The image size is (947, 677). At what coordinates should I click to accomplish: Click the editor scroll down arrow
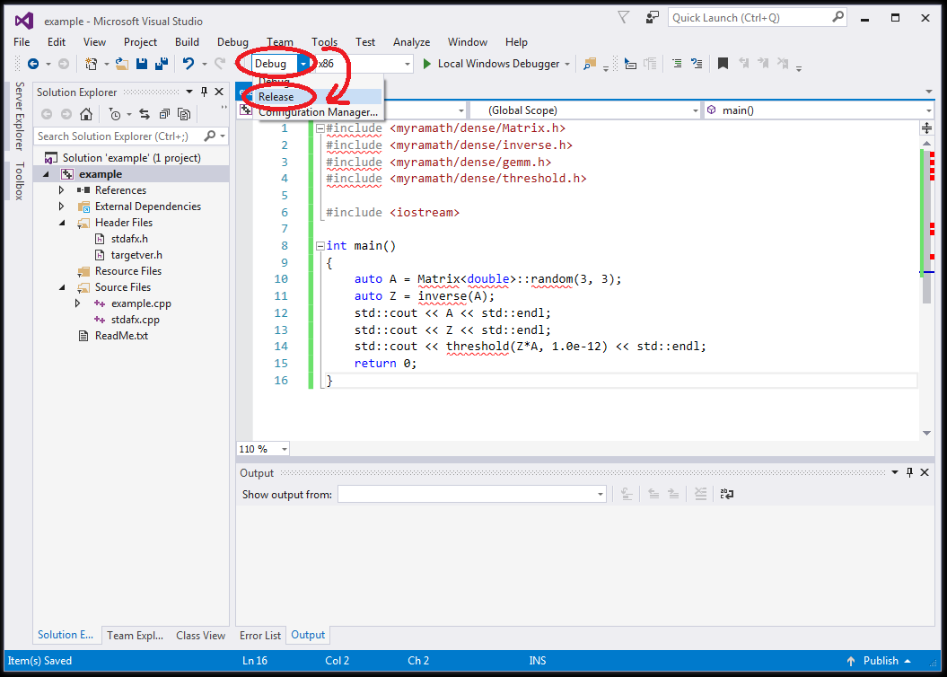(926, 433)
